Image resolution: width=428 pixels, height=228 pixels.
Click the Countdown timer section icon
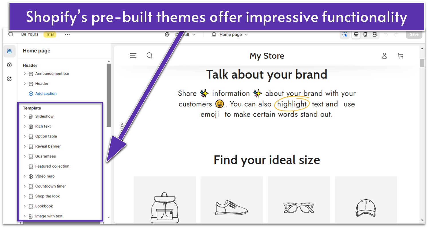point(31,186)
